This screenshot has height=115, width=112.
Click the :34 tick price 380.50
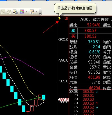pos(88,100)
